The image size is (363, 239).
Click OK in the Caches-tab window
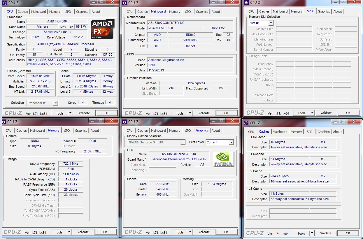pos(348,233)
